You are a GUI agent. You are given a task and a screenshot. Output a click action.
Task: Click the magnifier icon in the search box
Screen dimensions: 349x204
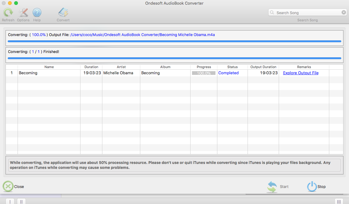click(272, 12)
